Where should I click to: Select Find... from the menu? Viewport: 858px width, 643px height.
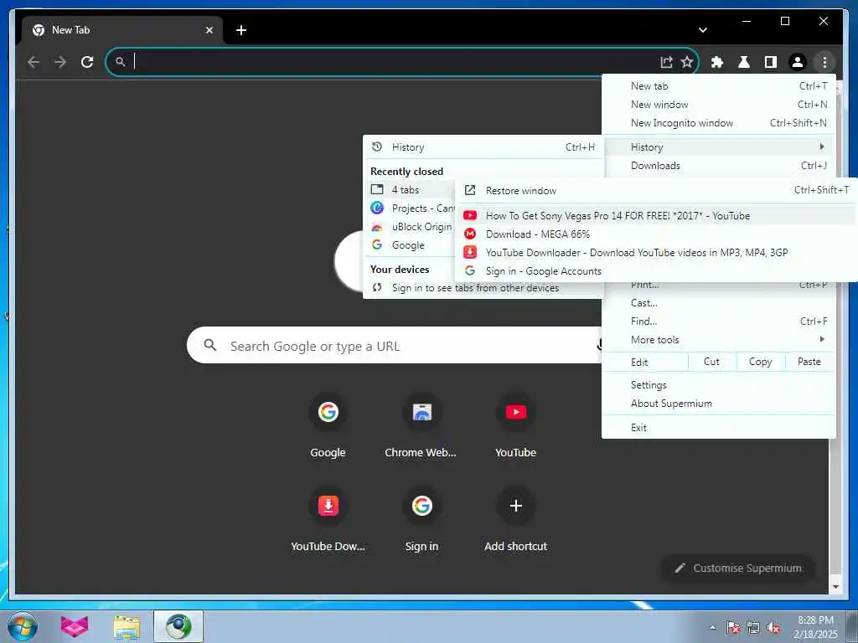pos(718,321)
